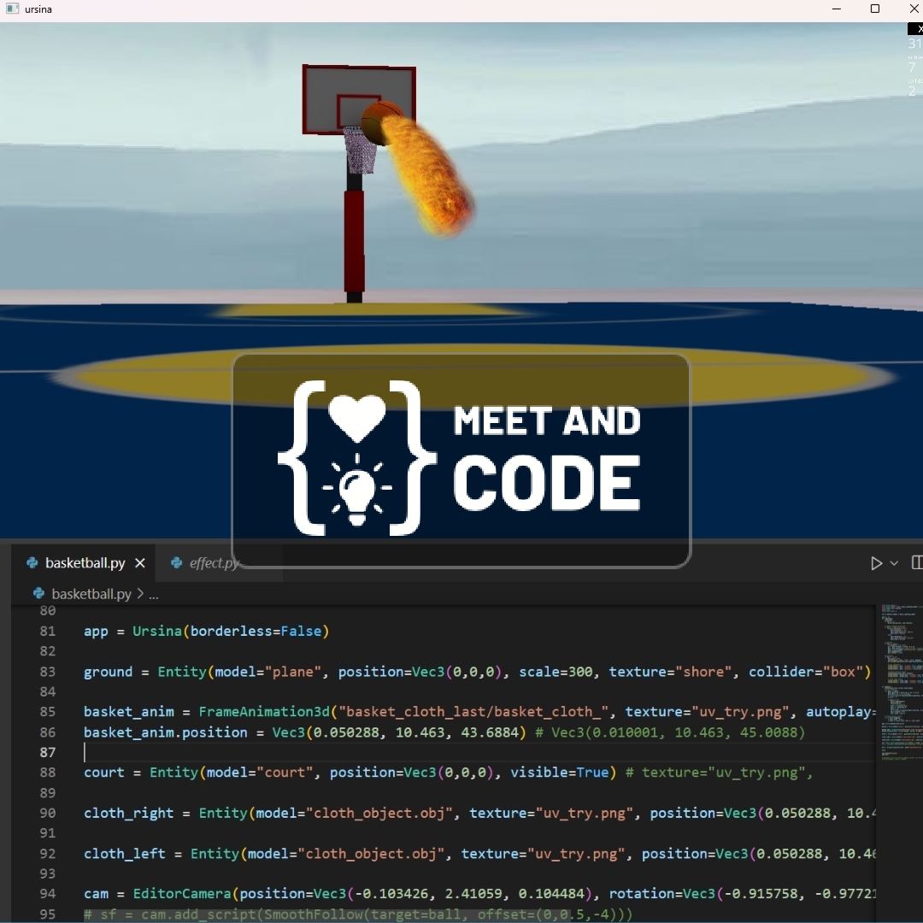
Task: Click the "court" variable name on line 88
Action: [x=104, y=773]
